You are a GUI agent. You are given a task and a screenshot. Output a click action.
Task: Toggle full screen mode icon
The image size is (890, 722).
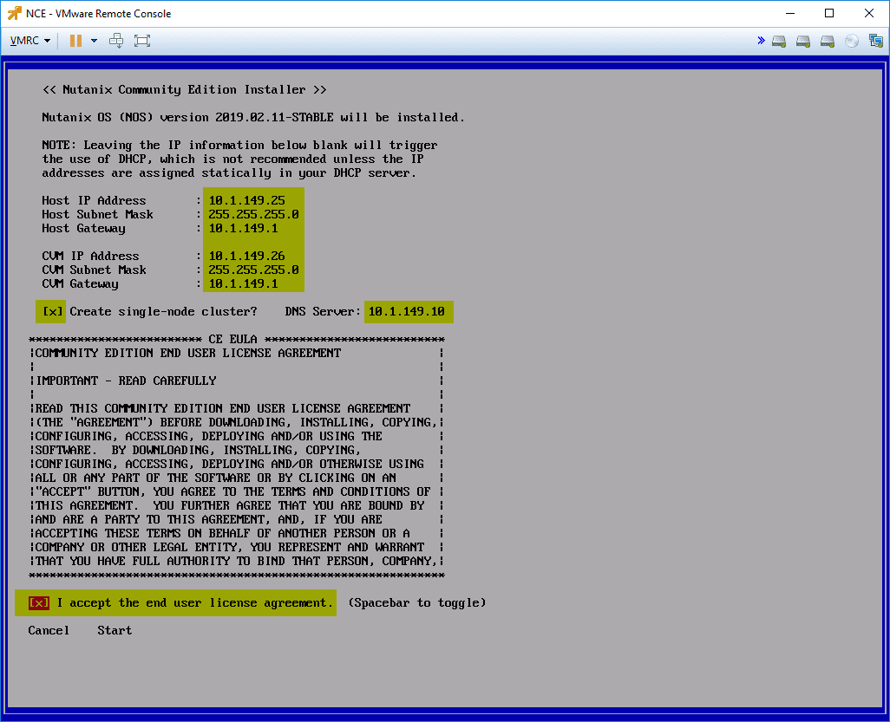click(x=142, y=41)
